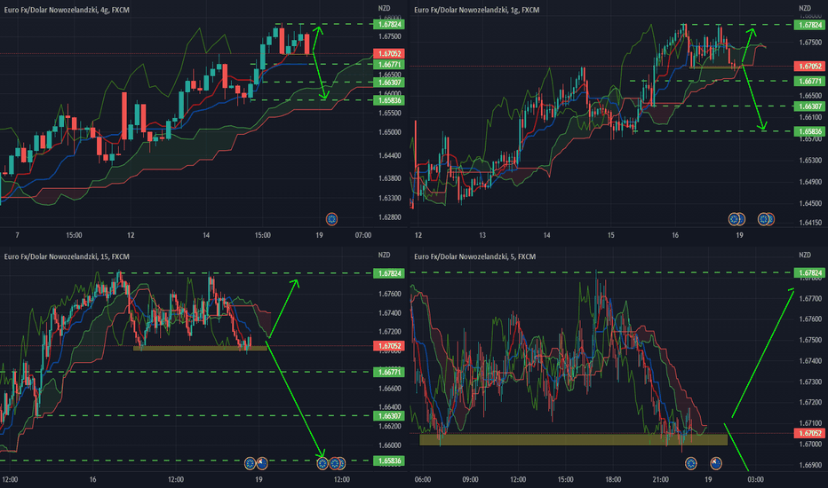Click green 1.67824 price label in 1g chart

809,25
